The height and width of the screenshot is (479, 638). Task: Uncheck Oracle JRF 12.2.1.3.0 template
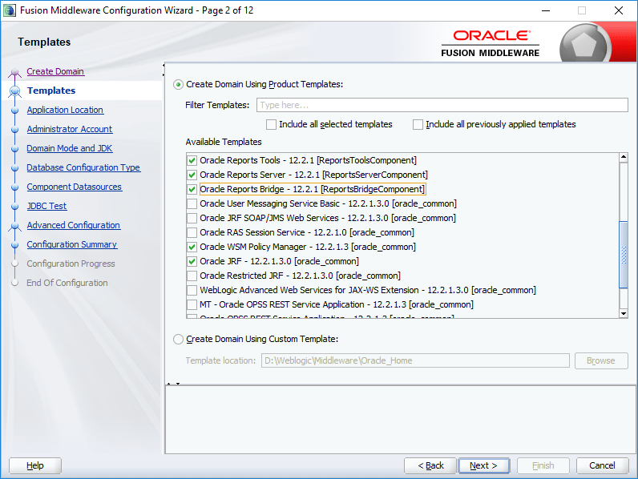coord(192,261)
